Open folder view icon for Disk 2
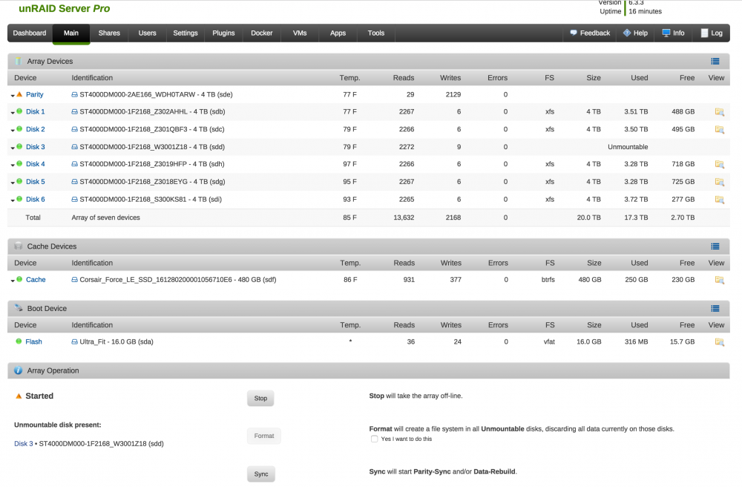 click(719, 130)
